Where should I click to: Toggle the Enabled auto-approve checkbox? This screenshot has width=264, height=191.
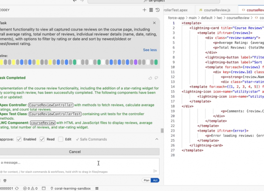coord(19,139)
